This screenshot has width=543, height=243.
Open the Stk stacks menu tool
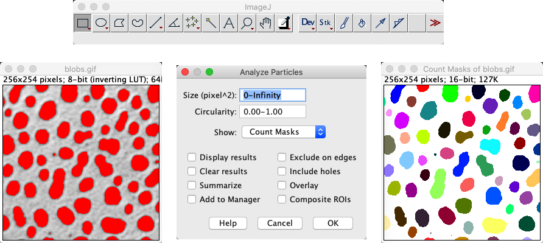[326, 23]
